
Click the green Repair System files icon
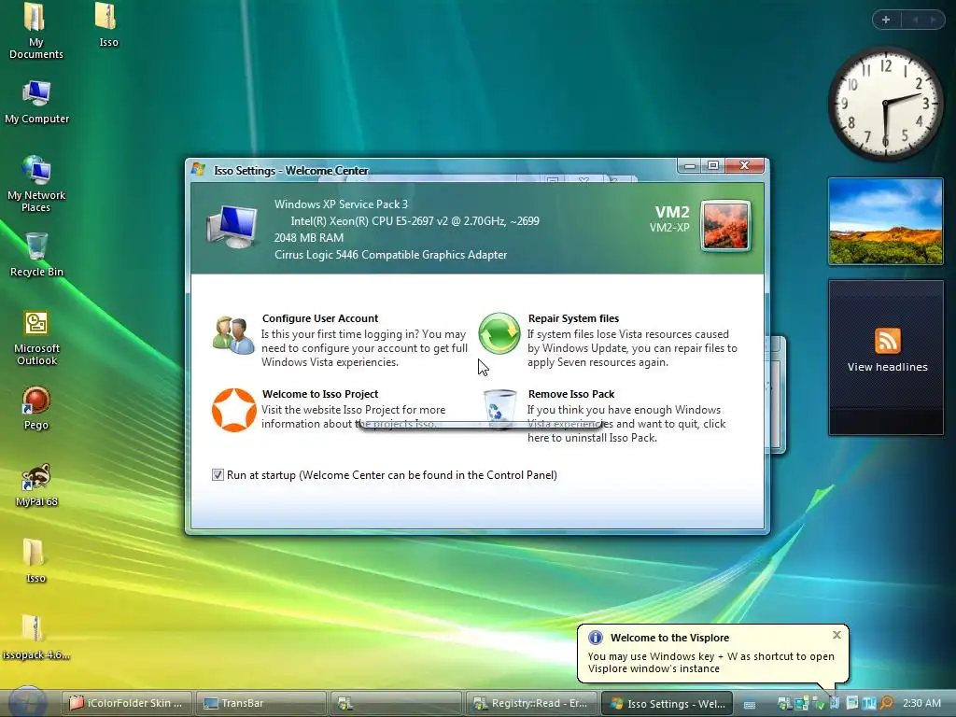[x=499, y=333]
